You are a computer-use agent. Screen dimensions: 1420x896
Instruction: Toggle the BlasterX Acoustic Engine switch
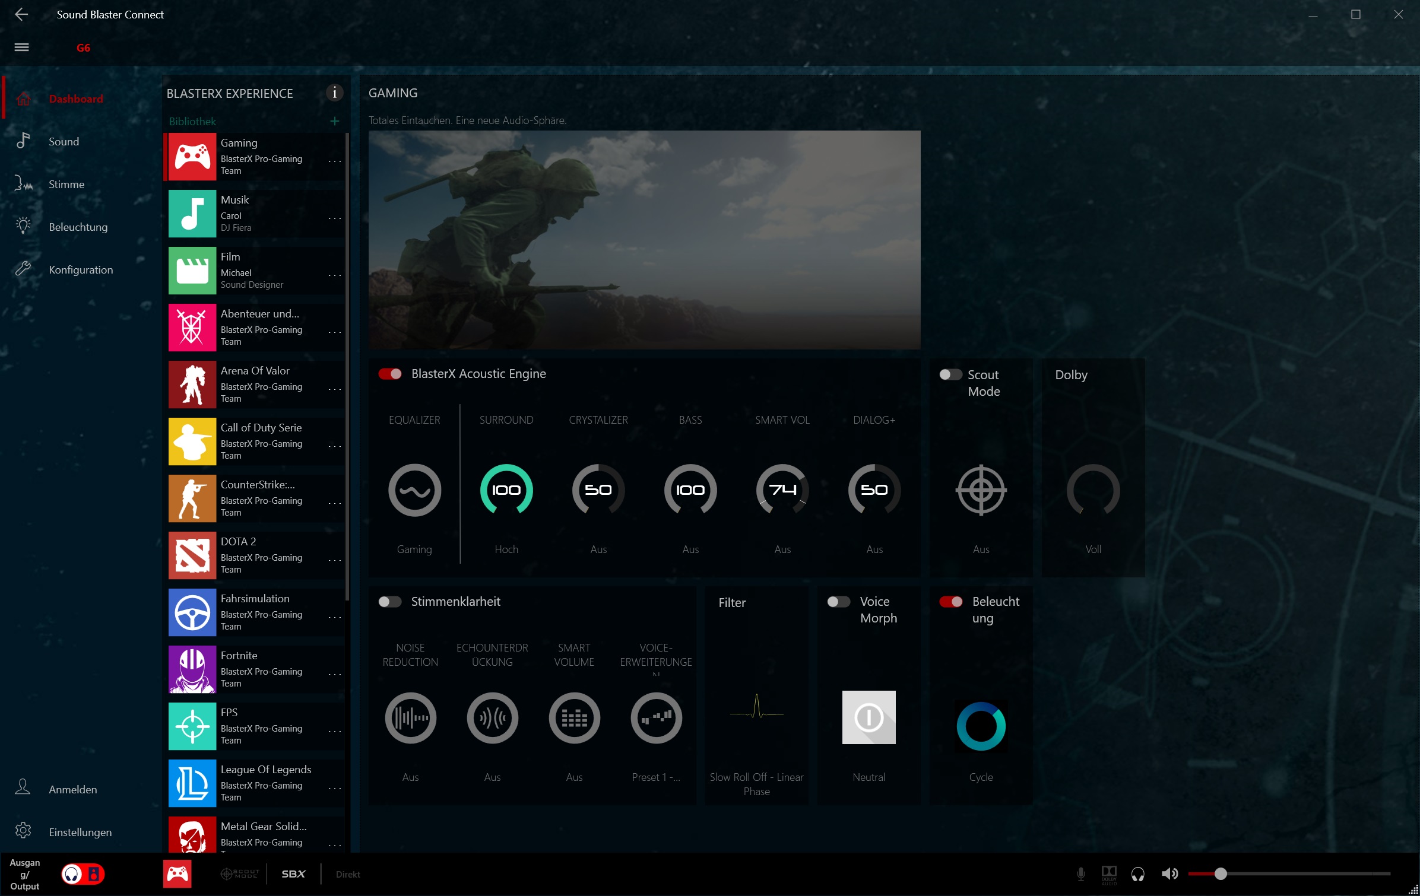(390, 374)
